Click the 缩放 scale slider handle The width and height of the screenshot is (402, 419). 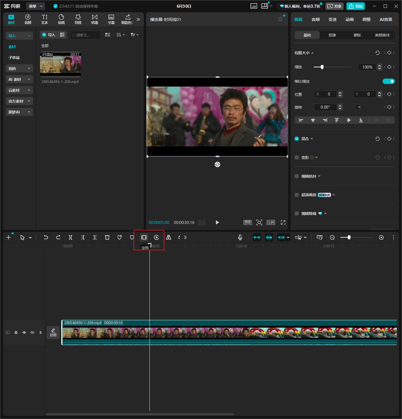click(322, 67)
